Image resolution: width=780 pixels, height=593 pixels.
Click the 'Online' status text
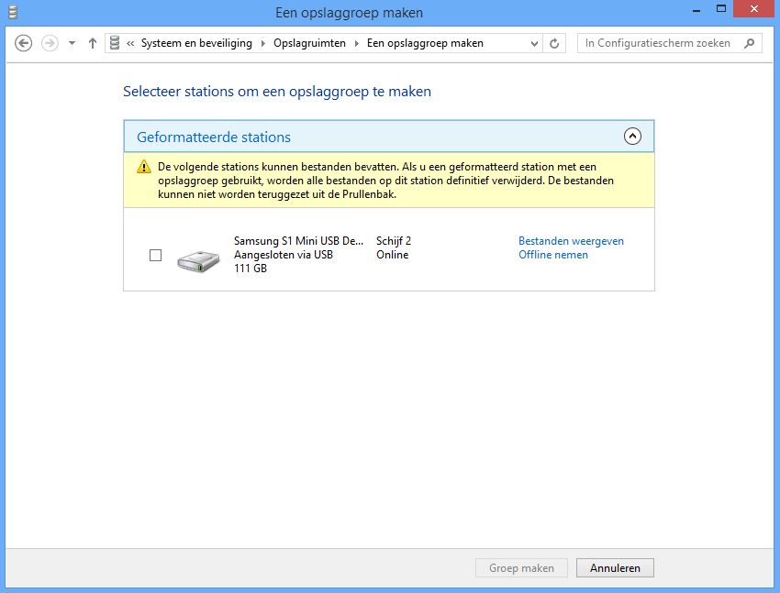click(392, 255)
